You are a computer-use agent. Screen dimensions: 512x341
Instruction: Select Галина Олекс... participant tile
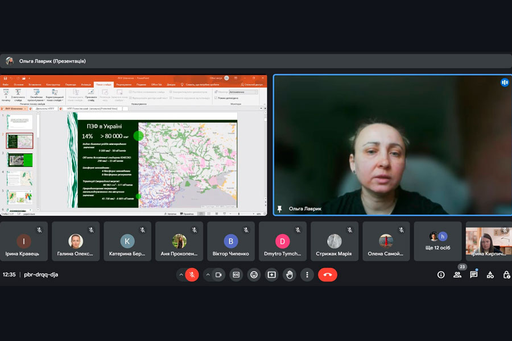[x=76, y=241]
